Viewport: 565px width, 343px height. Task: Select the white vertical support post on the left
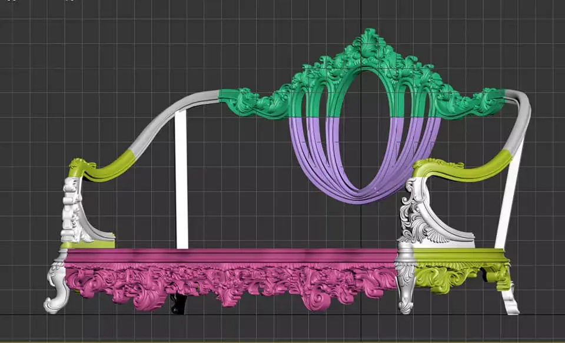click(x=181, y=180)
